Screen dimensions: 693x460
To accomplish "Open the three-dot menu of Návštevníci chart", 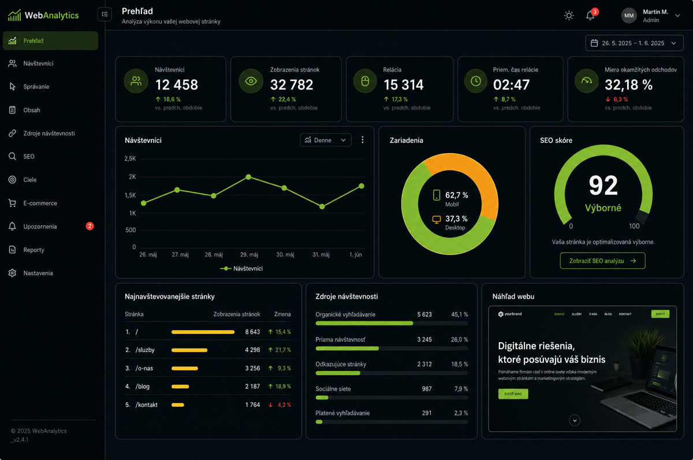I will tap(363, 140).
